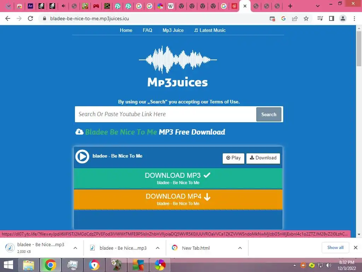Reload the current page

coord(30,18)
